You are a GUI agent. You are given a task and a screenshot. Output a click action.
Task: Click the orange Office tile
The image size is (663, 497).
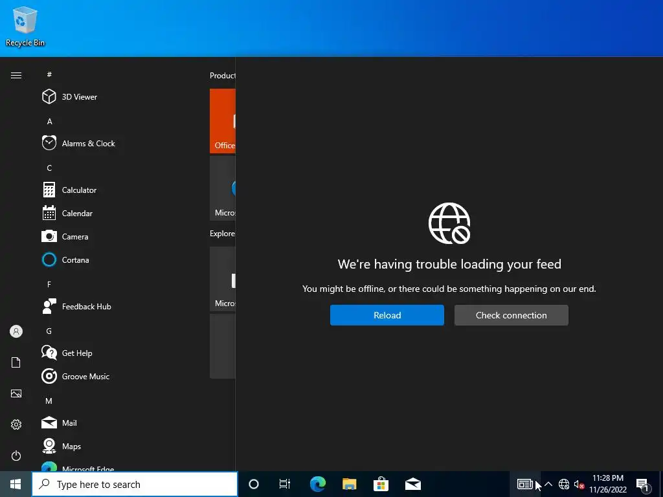[223, 121]
